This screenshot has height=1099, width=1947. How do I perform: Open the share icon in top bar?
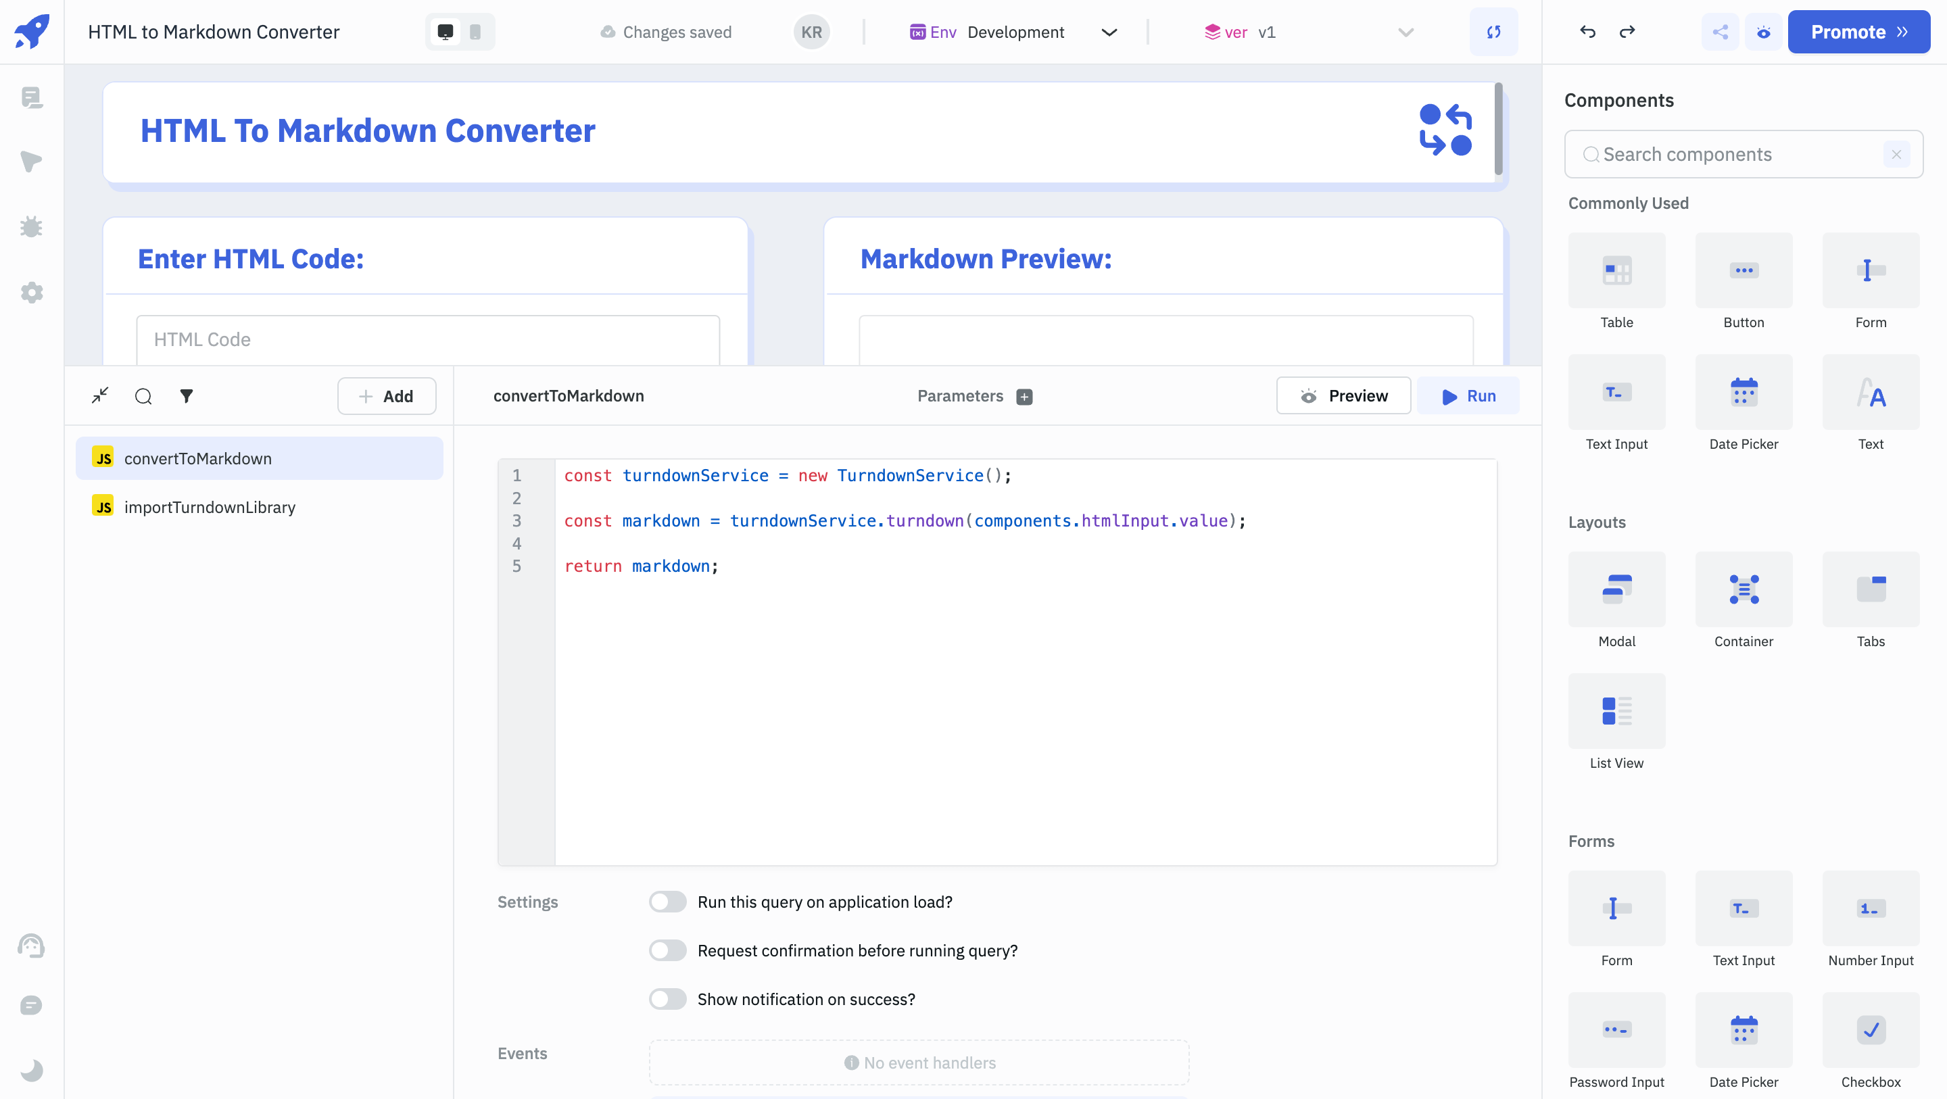pyautogui.click(x=1721, y=32)
